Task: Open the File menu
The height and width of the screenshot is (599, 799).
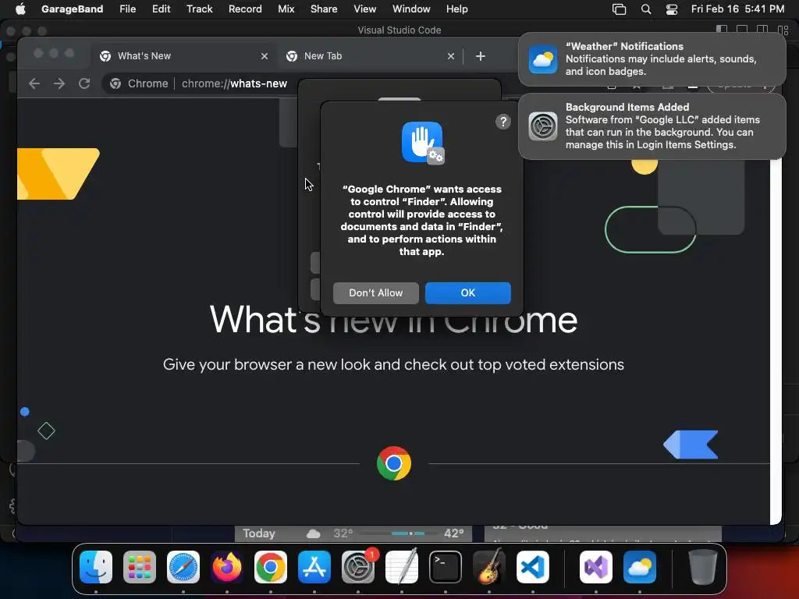Action: tap(127, 9)
